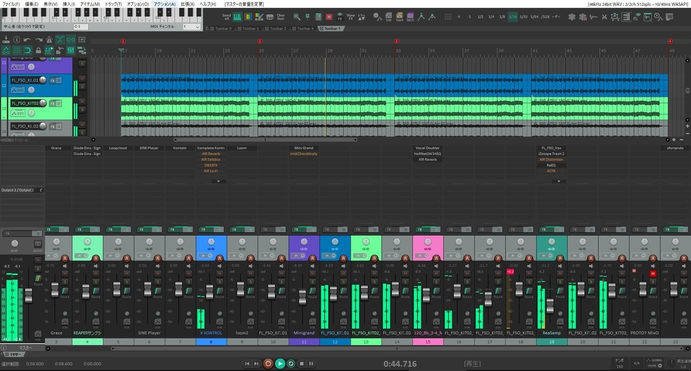This screenshot has height=371, width=691.
Task: Select latch automation mode icon
Action: (410, 17)
